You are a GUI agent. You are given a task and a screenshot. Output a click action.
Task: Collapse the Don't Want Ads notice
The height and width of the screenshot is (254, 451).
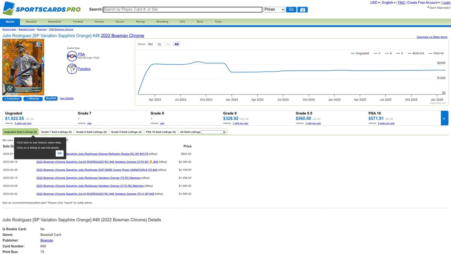tap(439, 8)
